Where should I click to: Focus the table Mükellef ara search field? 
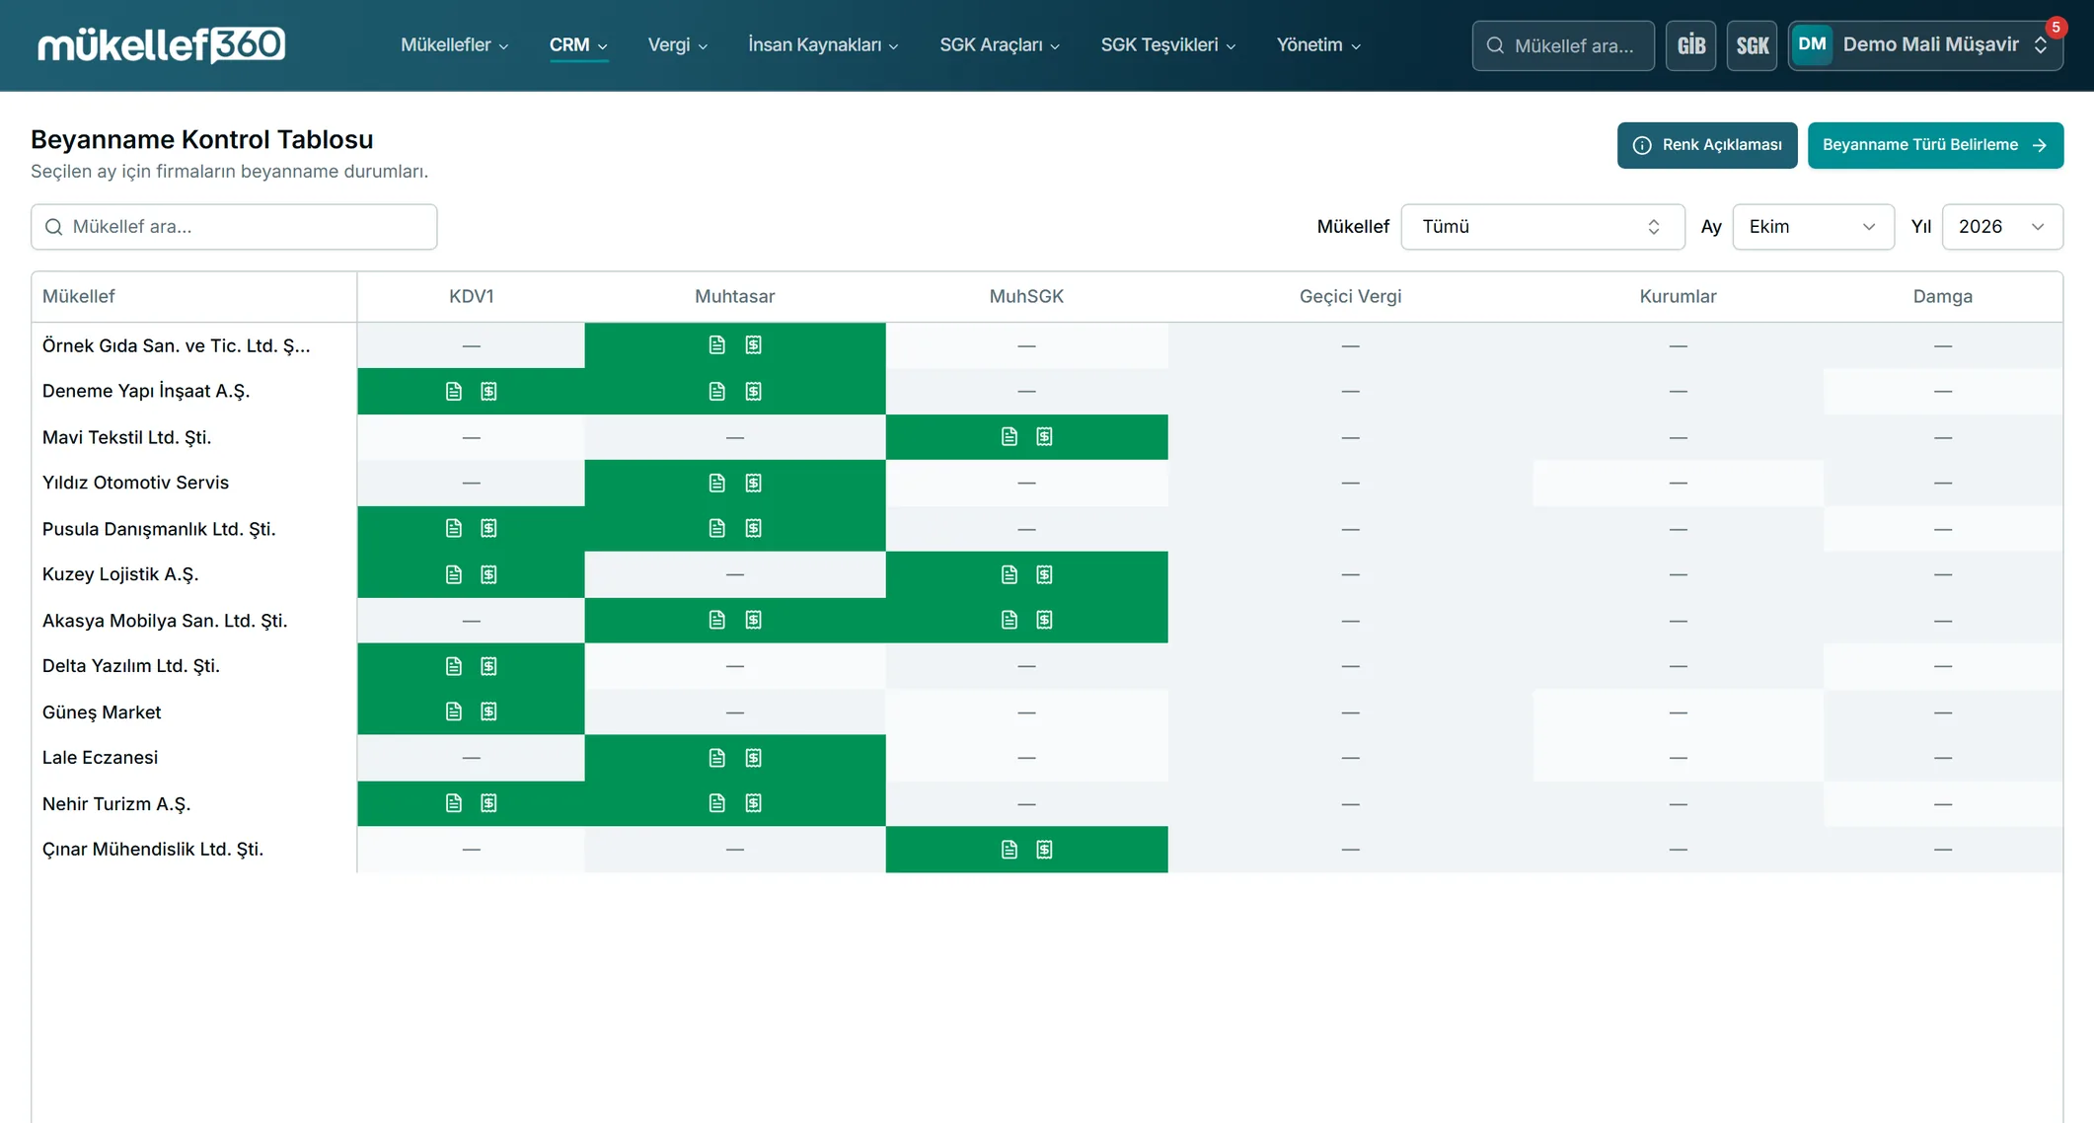234,227
